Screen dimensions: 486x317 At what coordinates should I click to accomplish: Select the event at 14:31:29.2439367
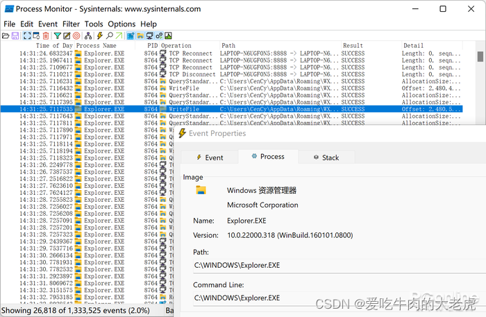point(87,241)
